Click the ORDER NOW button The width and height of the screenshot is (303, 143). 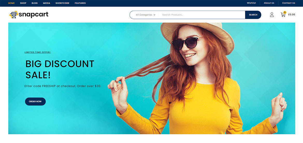(x=35, y=102)
